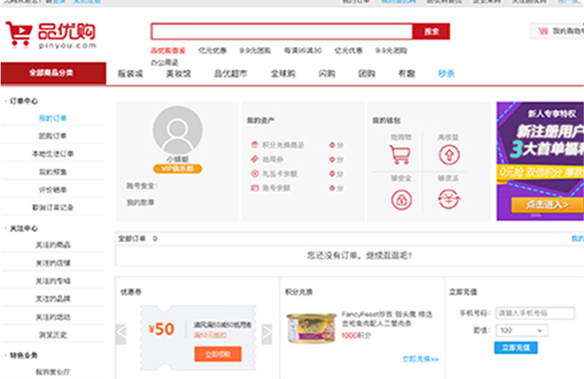Click the cart icon in 我的钱包 panel
This screenshot has height=379, width=584.
click(400, 154)
